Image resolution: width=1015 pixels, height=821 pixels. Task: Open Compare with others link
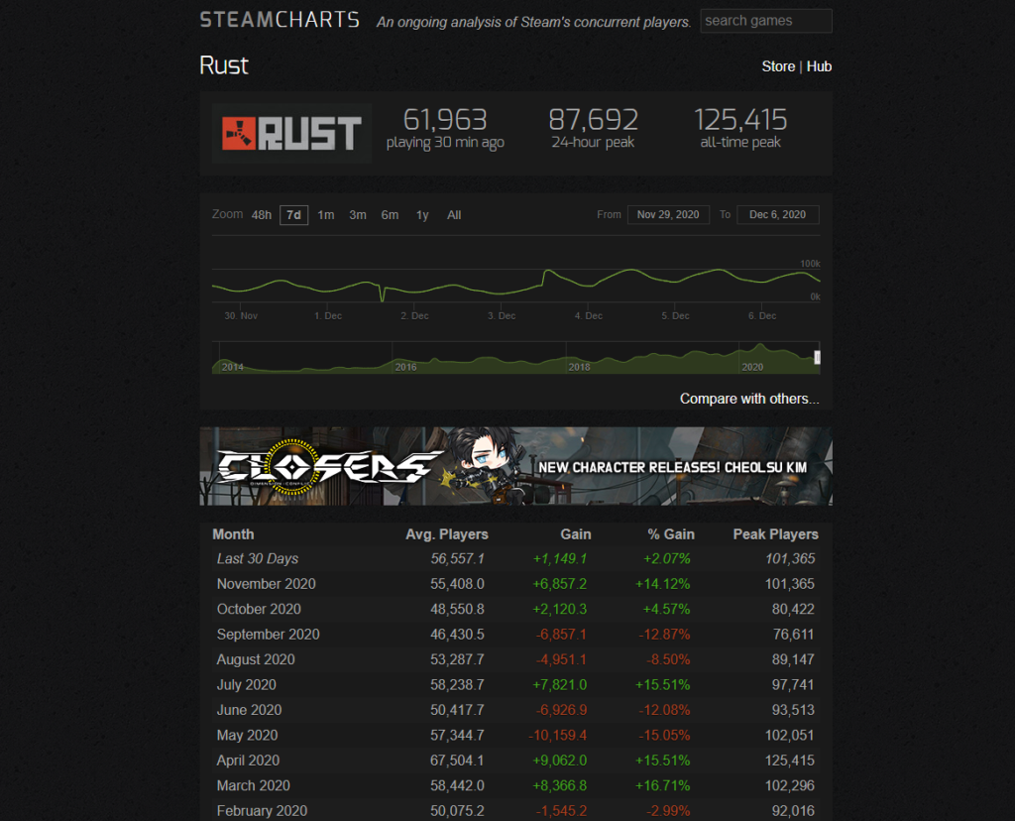pyautogui.click(x=749, y=399)
